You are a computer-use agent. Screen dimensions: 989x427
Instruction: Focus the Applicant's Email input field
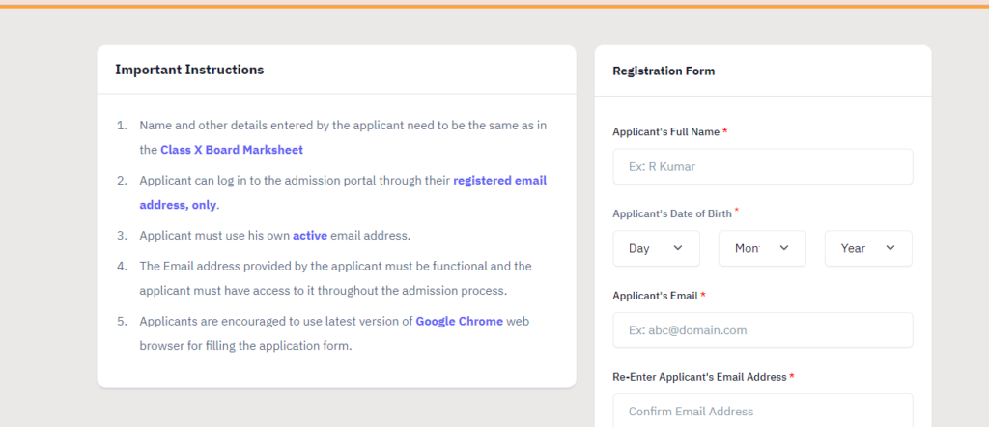[763, 329]
